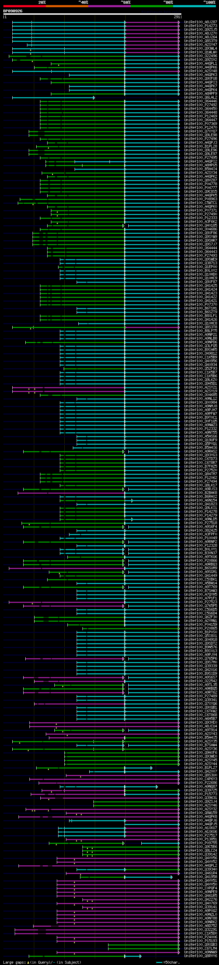
Task: Click label UniRef100_Q41958
Action: [x=201, y=877]
